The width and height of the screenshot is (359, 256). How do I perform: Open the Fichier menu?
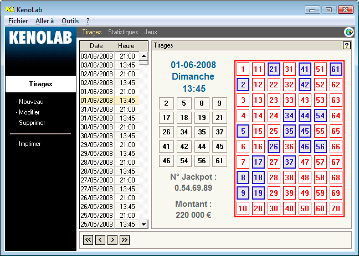pos(18,21)
